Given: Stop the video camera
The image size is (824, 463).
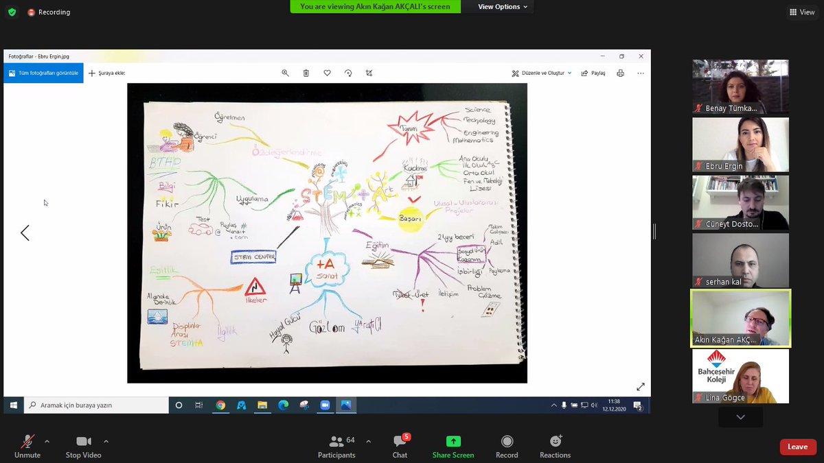Looking at the screenshot, I should (83, 447).
